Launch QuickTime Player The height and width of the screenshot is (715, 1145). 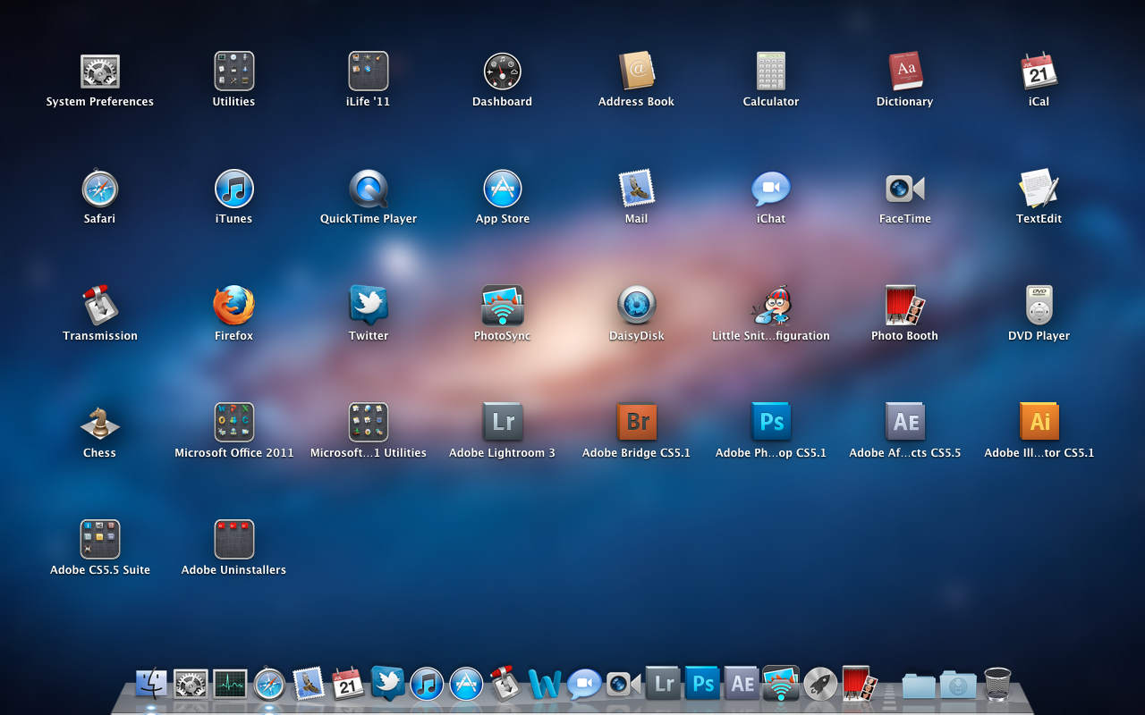[369, 189]
